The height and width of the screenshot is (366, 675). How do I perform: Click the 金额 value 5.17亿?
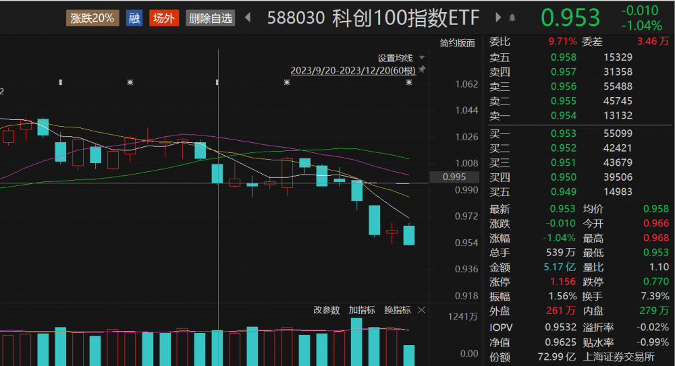pyautogui.click(x=560, y=267)
